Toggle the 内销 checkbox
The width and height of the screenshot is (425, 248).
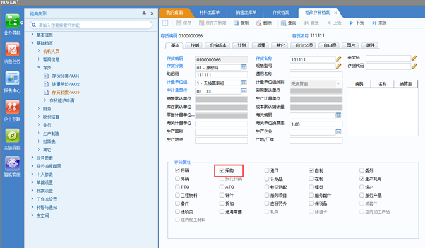coord(177,170)
